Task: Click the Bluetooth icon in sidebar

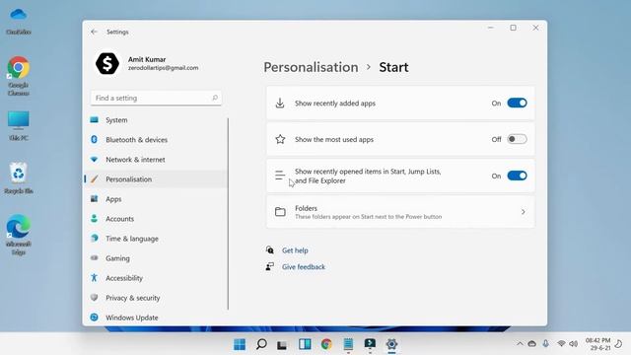Action: [x=95, y=140]
